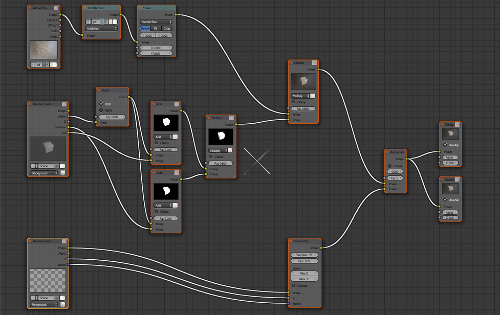
Task: Open blend mode dropdown on upper Add node
Action: click(163, 137)
